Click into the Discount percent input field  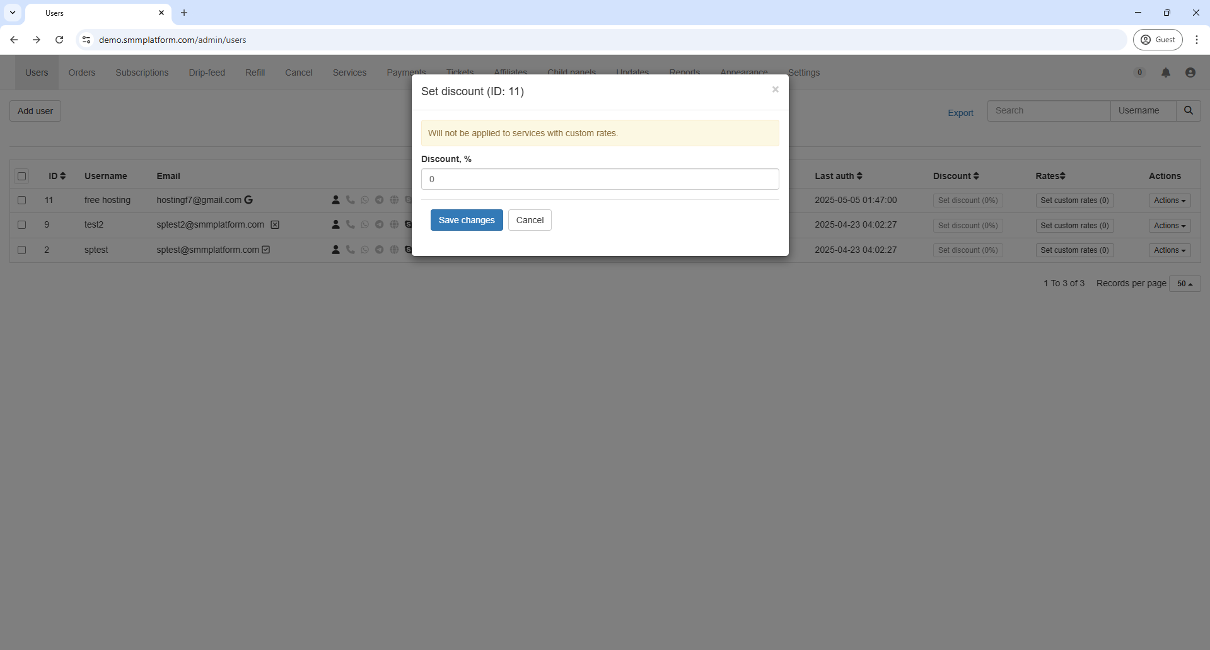pyautogui.click(x=600, y=179)
